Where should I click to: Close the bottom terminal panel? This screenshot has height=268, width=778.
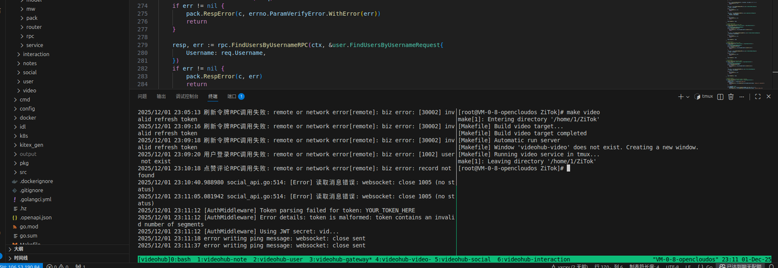pyautogui.click(x=769, y=97)
